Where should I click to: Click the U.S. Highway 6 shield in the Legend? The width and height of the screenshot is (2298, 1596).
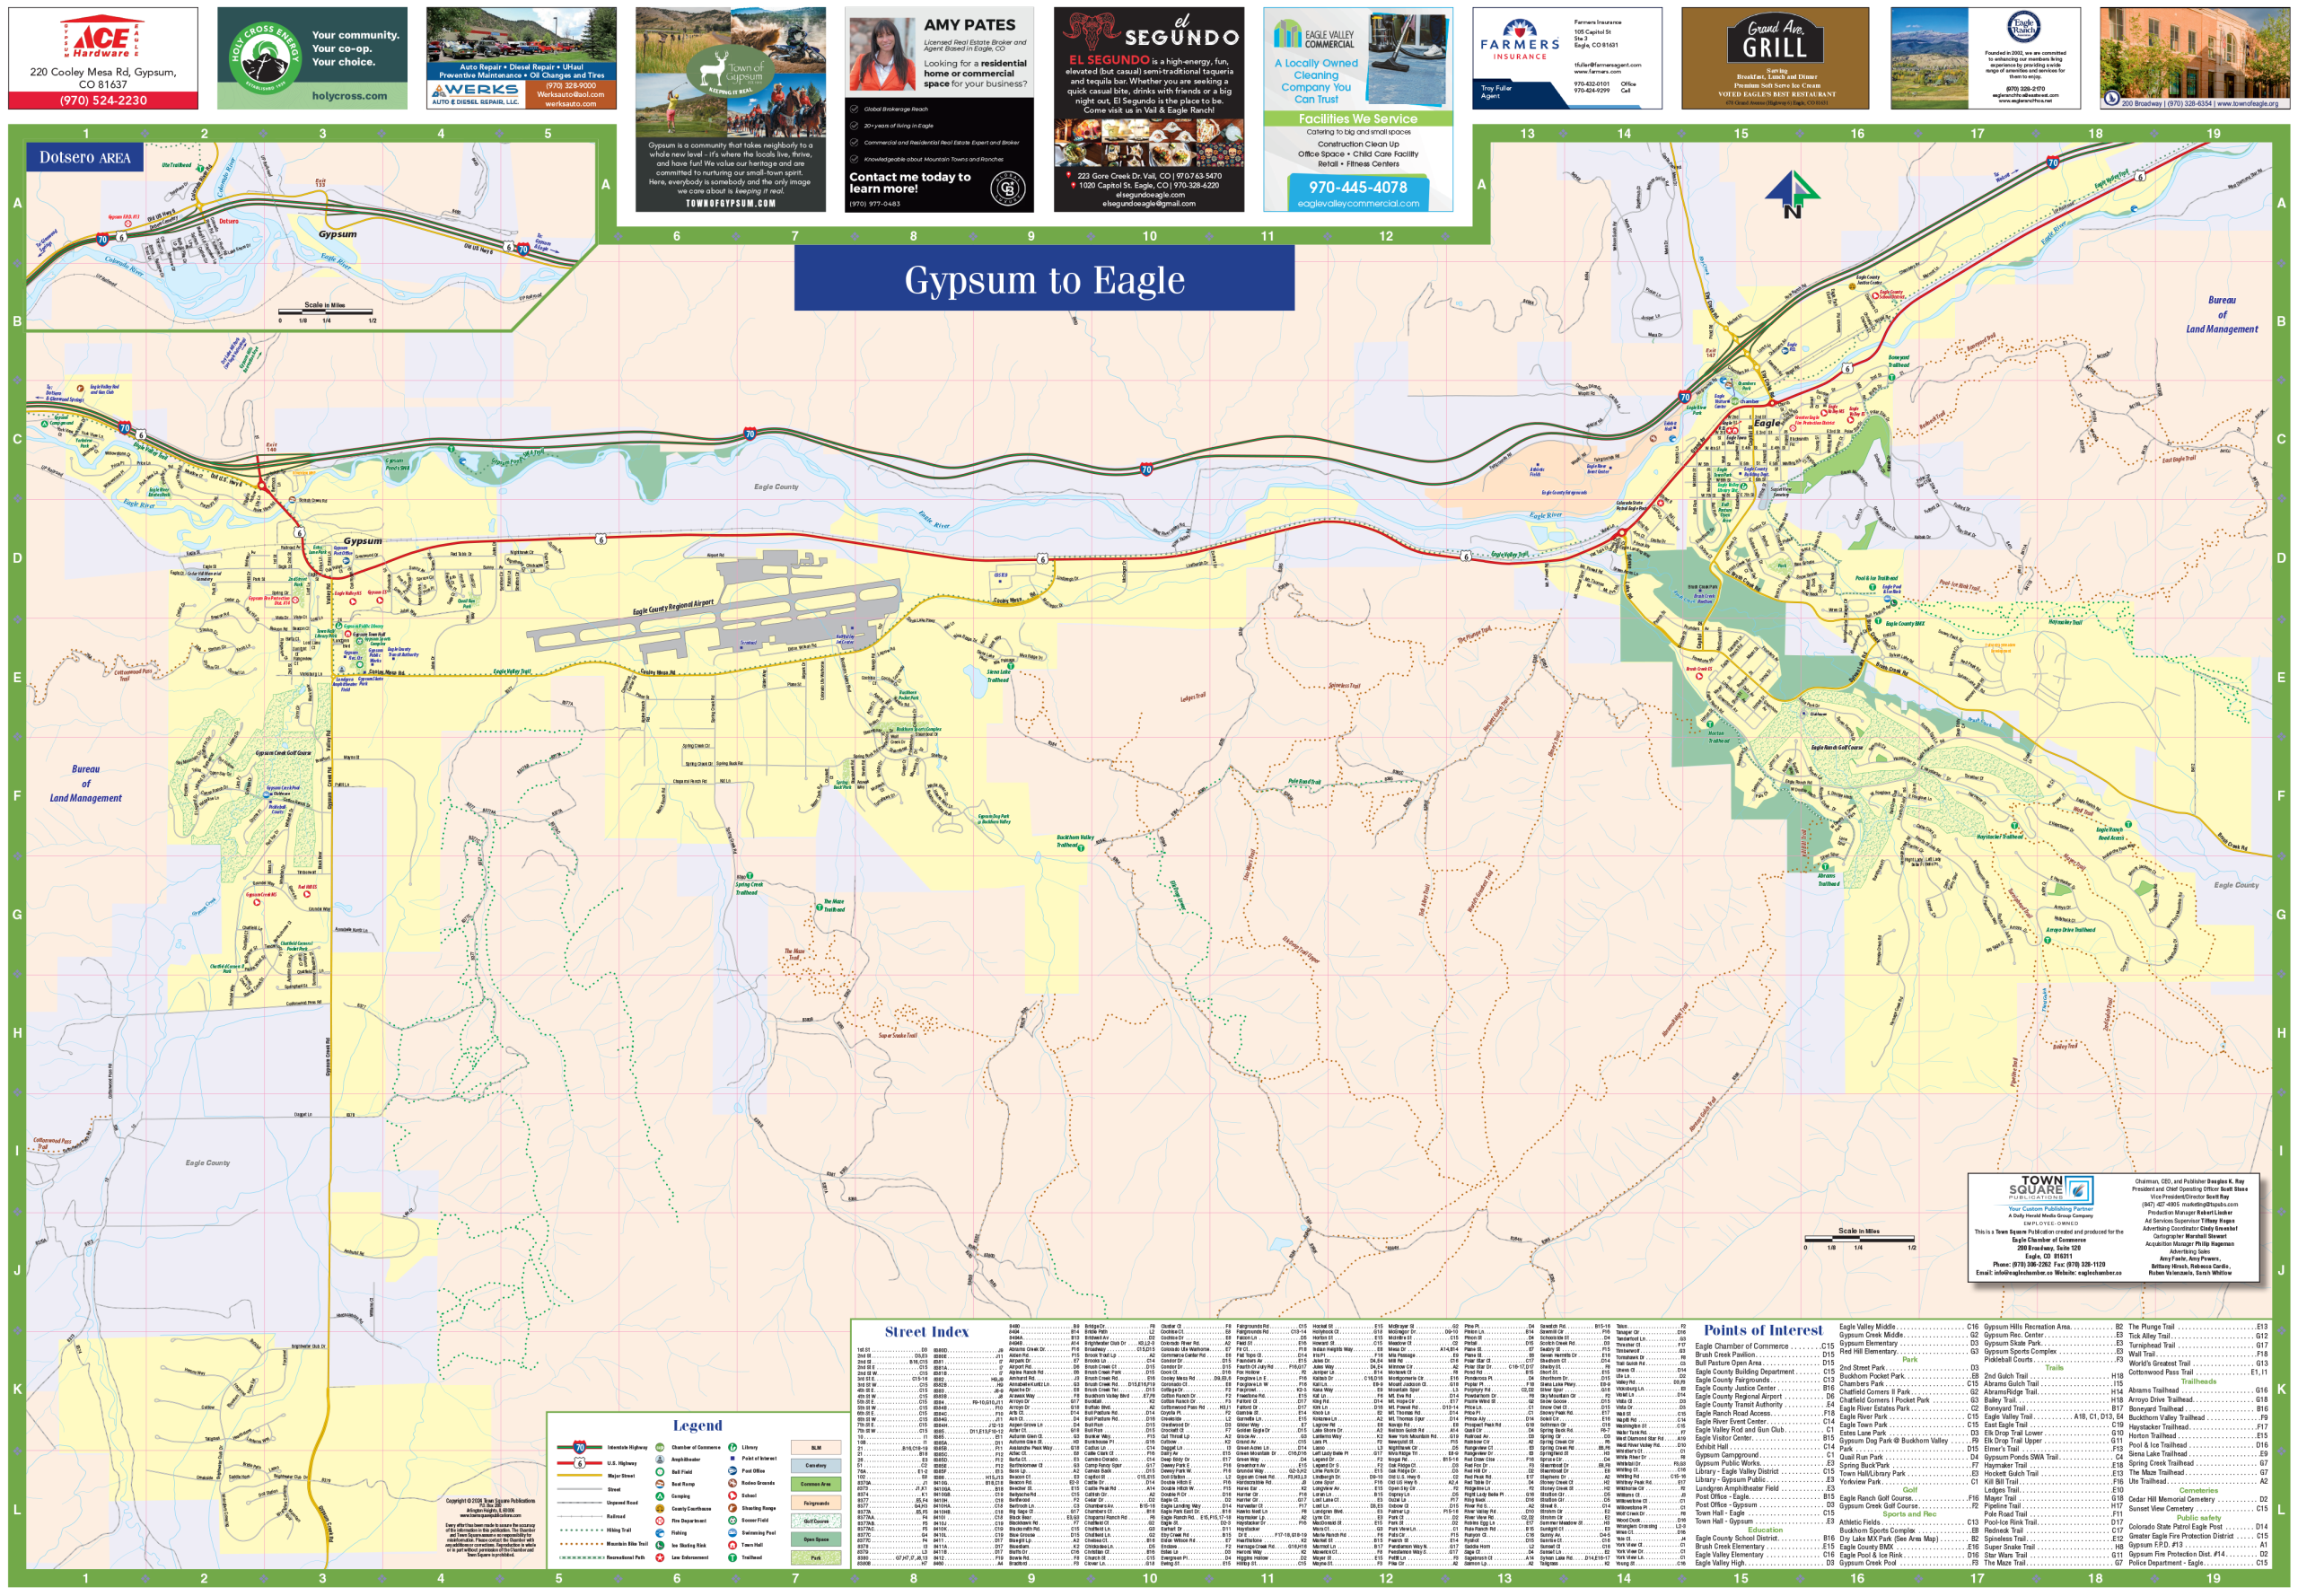click(x=580, y=1463)
